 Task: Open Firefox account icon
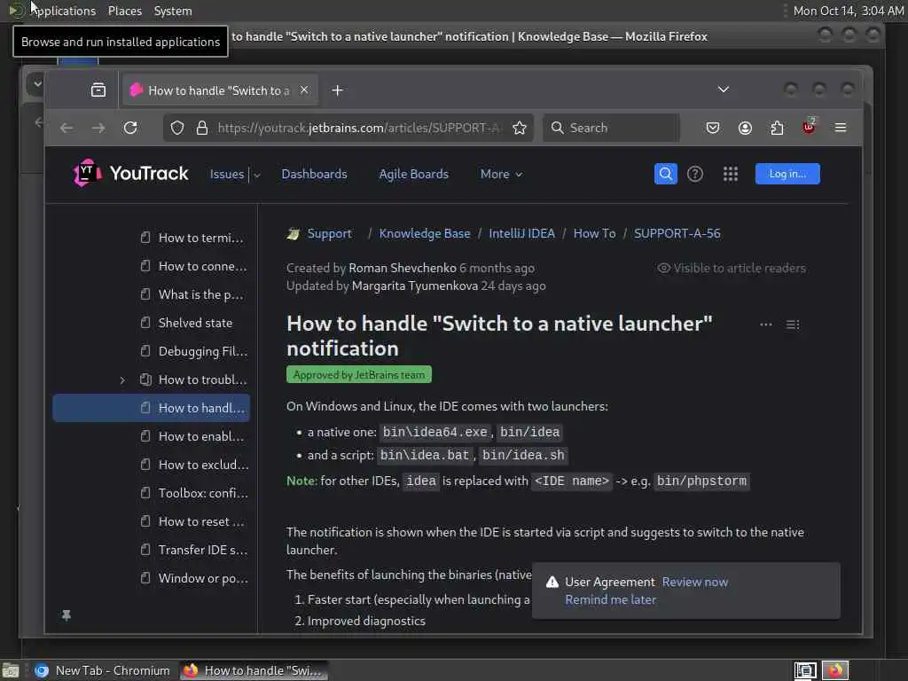pyautogui.click(x=745, y=128)
